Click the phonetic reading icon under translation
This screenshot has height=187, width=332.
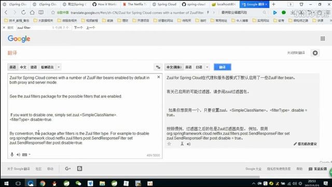pyautogui.click(x=182, y=144)
